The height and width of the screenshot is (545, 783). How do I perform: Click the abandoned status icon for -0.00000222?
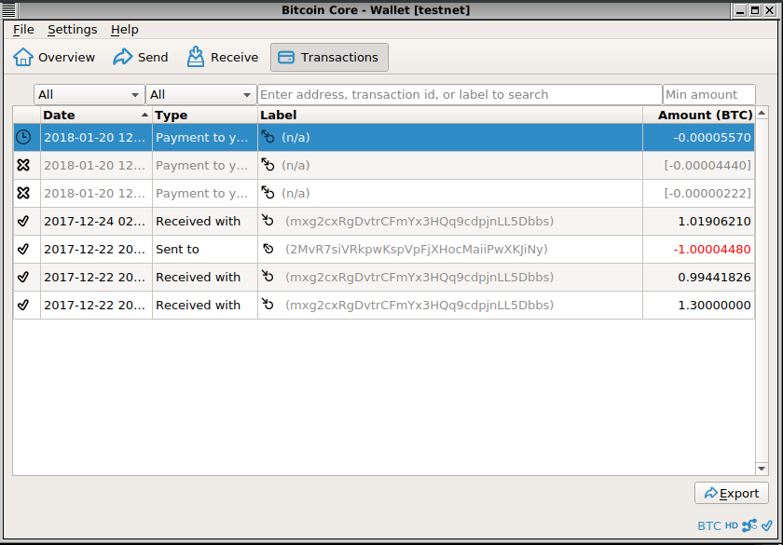23,193
